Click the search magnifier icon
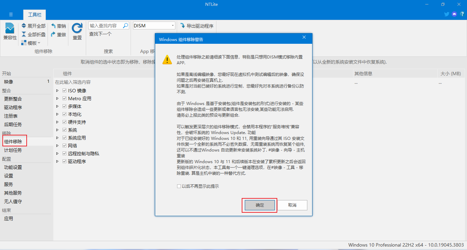 (x=125, y=26)
